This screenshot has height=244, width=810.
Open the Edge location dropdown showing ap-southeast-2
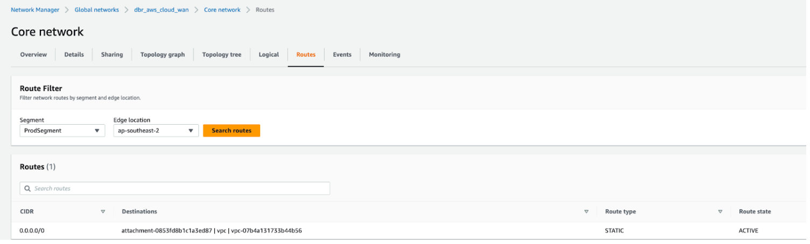[156, 131]
